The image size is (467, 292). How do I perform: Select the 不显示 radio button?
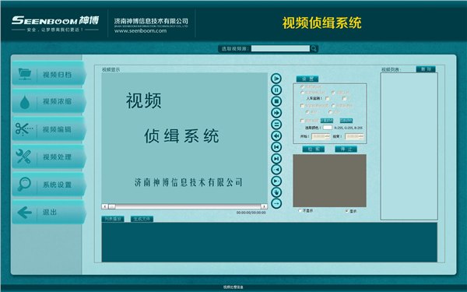300,210
